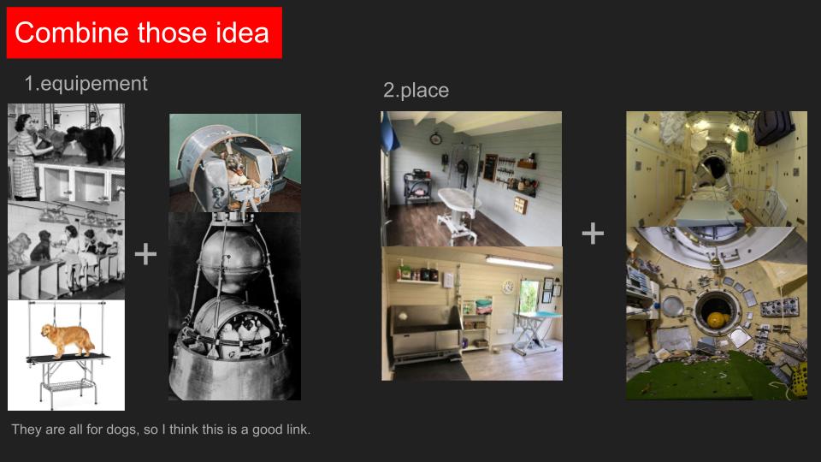
Task: Click the plus sign between equipment images
Action: [145, 254]
